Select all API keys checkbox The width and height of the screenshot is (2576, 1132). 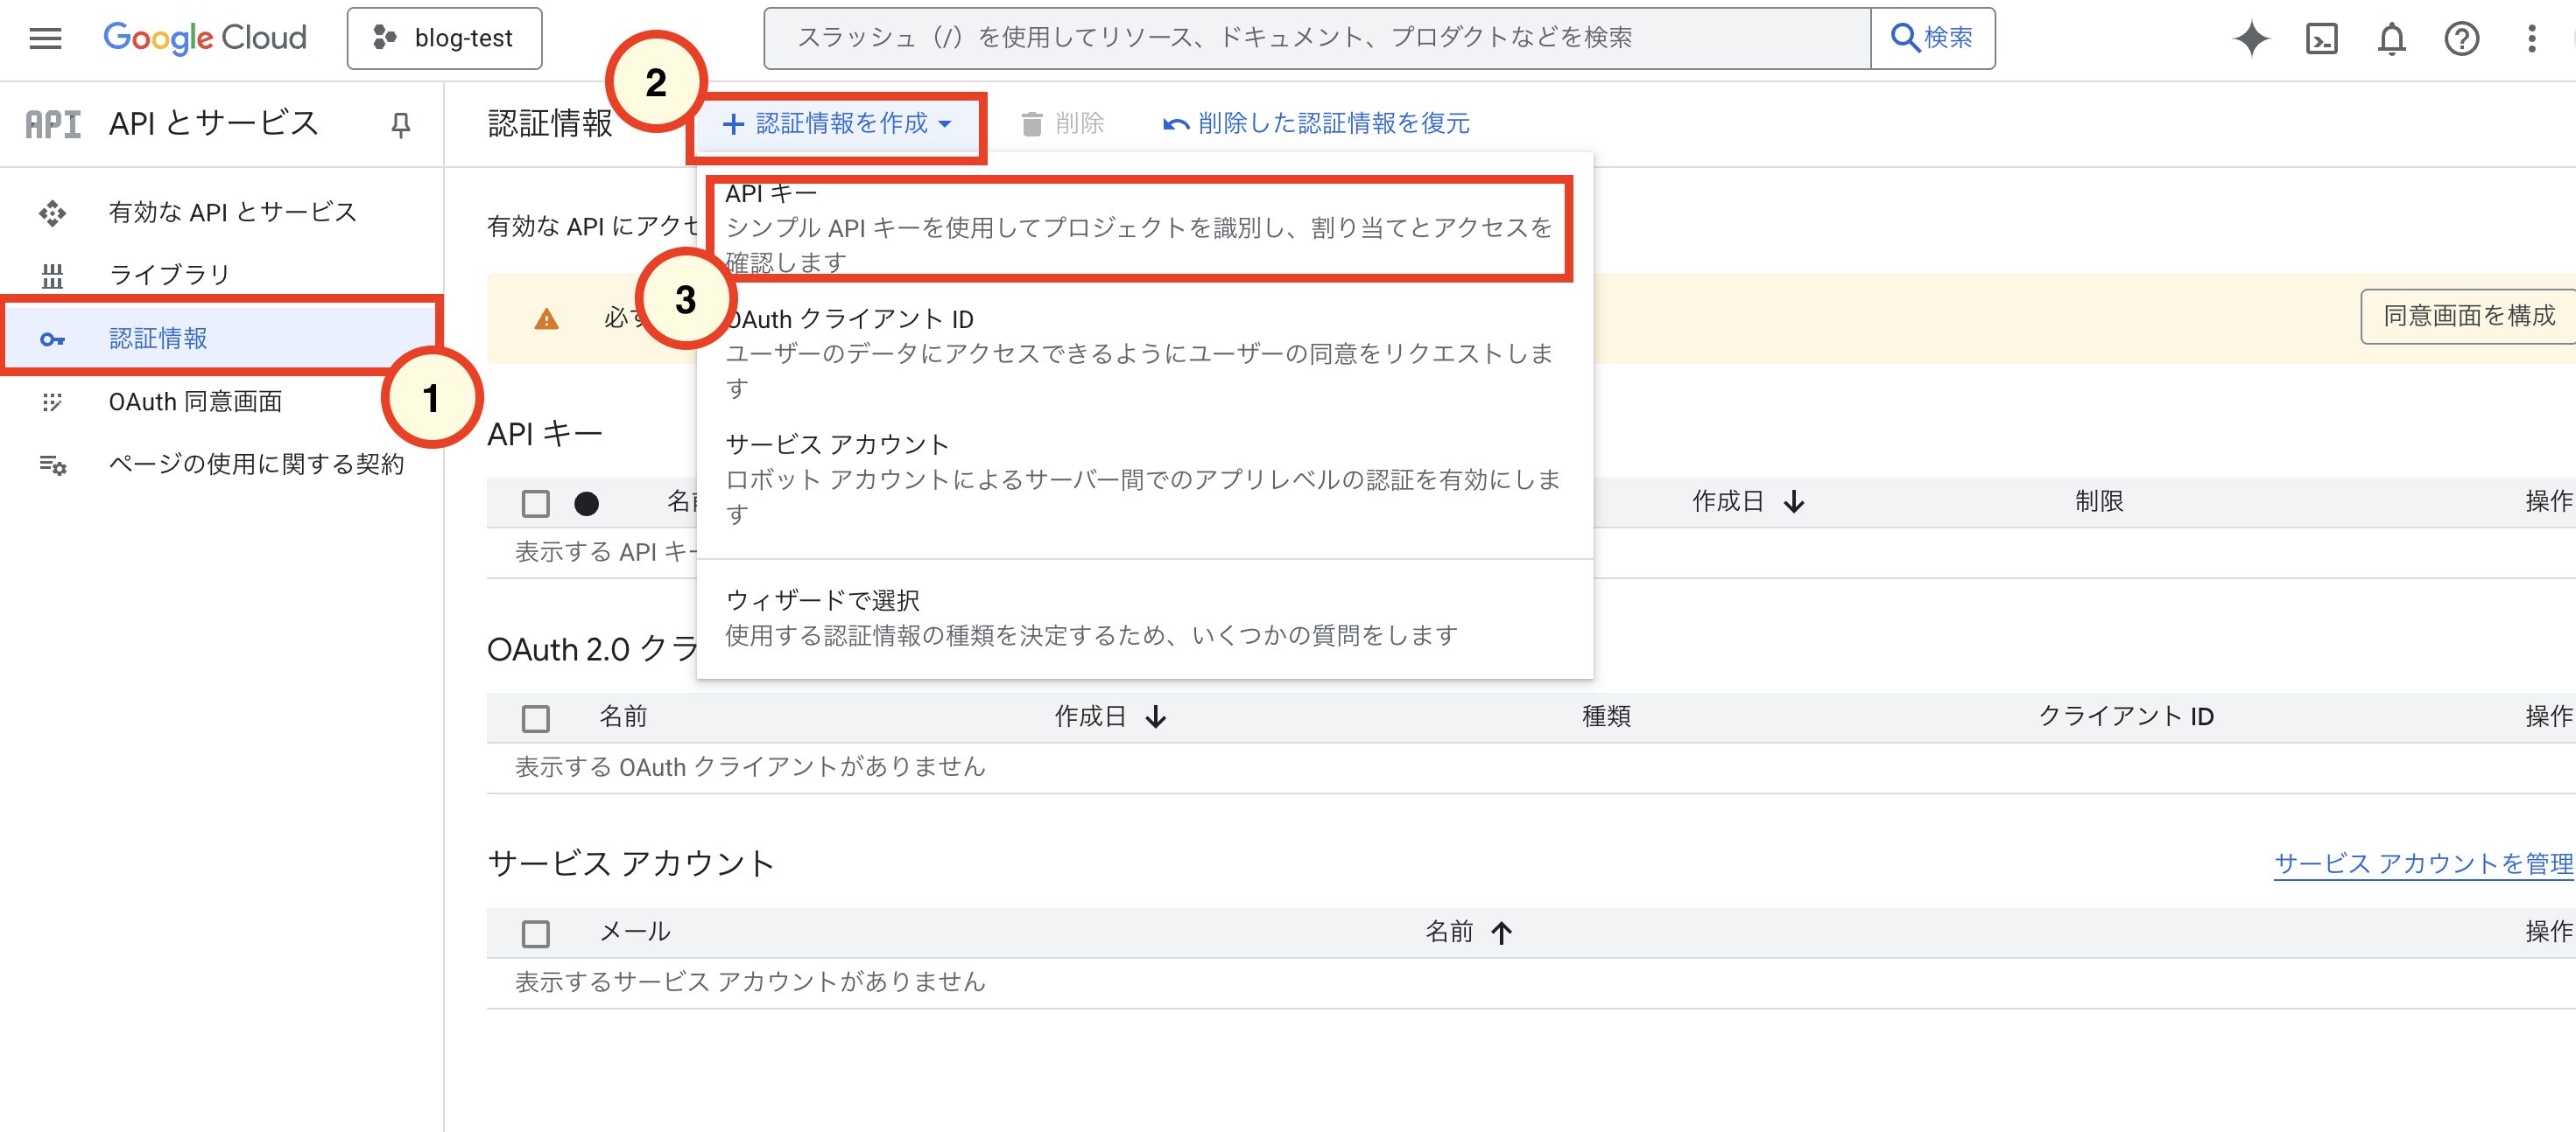pos(536,504)
